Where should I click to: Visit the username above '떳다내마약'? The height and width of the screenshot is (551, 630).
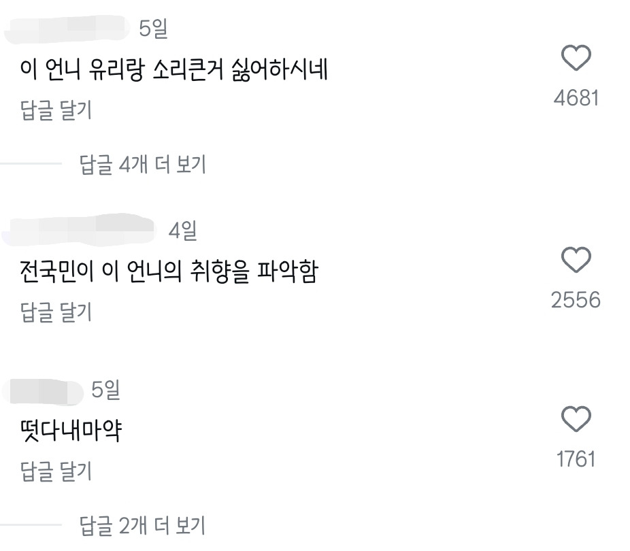coord(42,390)
